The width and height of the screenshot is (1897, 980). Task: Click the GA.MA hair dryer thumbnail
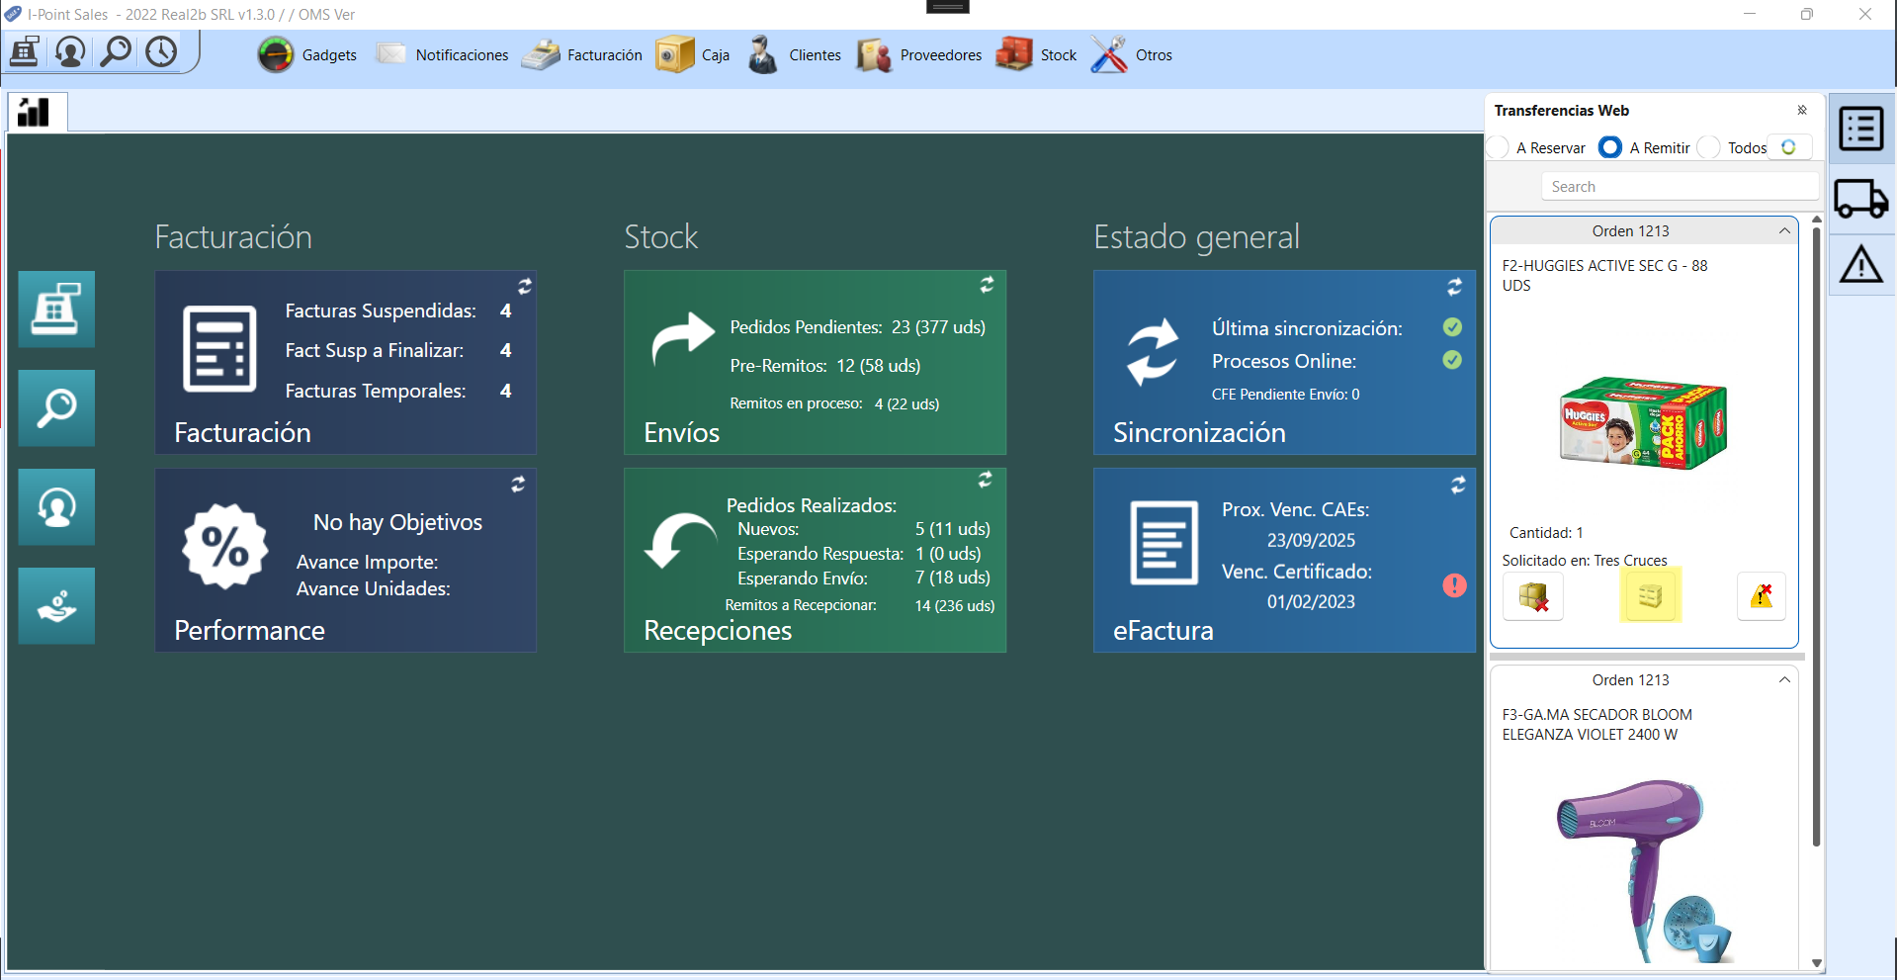click(x=1643, y=870)
